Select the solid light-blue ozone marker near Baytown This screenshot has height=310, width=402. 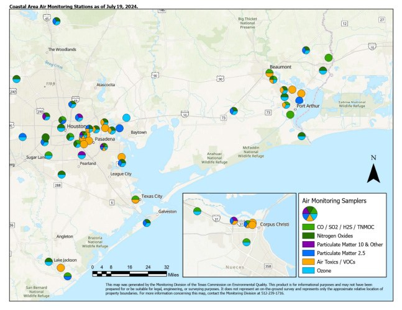click(126, 118)
